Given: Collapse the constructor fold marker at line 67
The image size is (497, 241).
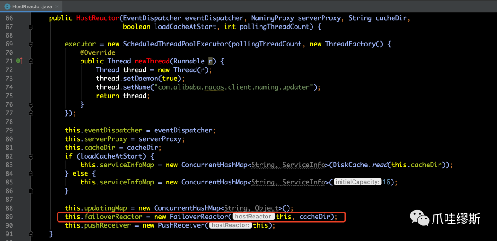Looking at the screenshot, I should point(31,27).
